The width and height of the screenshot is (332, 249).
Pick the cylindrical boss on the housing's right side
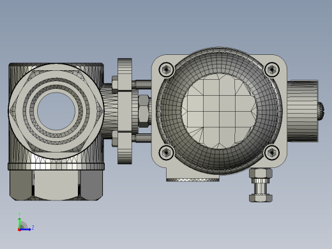(303, 111)
